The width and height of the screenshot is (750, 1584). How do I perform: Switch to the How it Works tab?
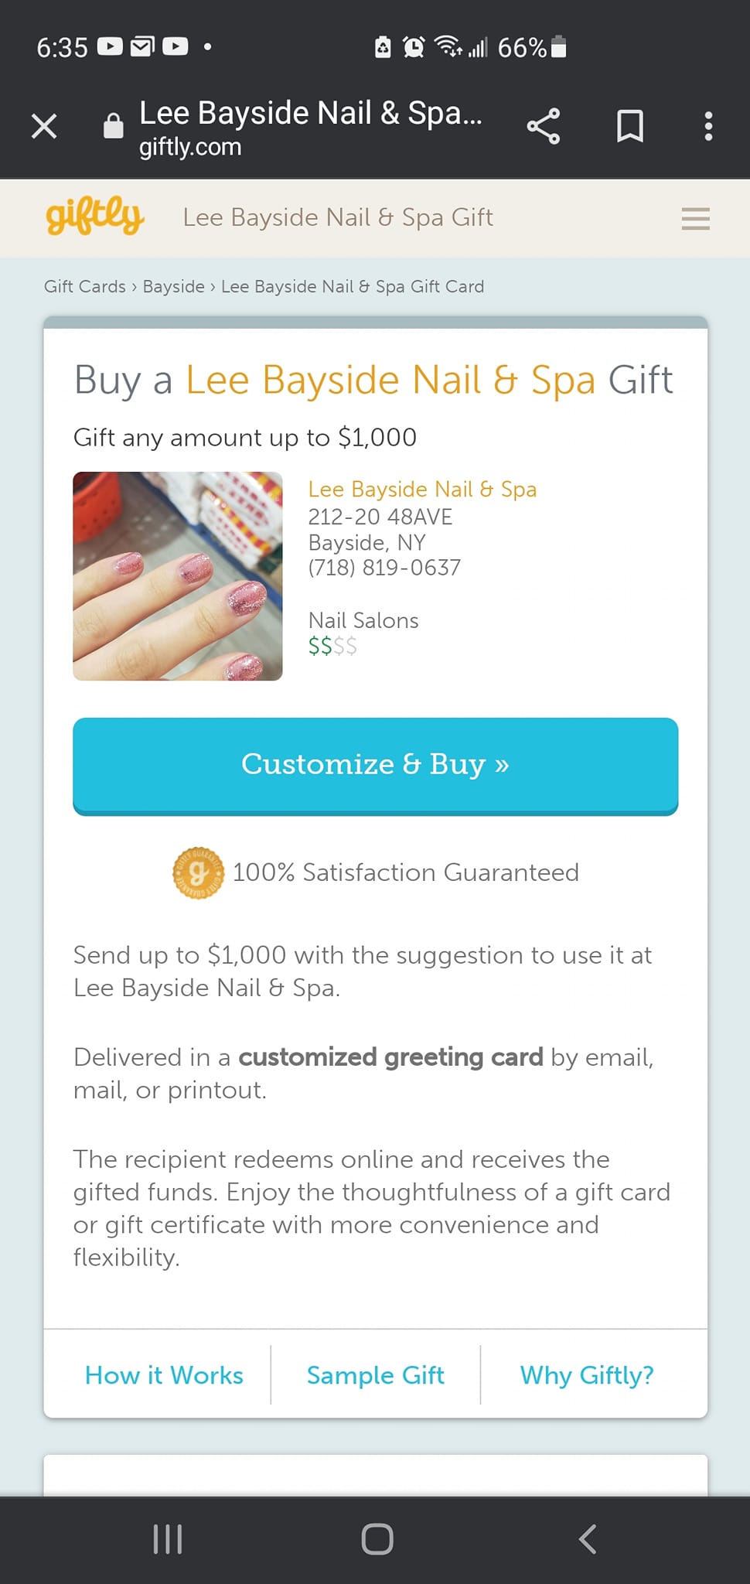[x=164, y=1375]
